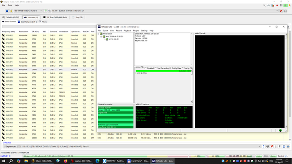
Task: Open TSReader Plugins menu
Action: [136, 31]
